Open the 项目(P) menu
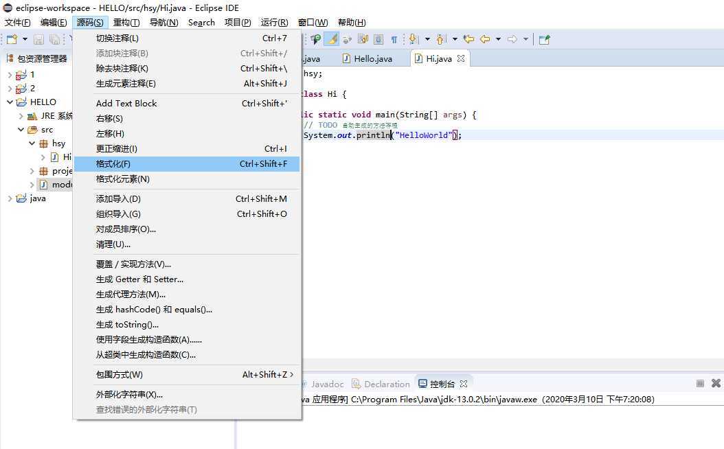Screen dimensions: 724x449 [238, 23]
